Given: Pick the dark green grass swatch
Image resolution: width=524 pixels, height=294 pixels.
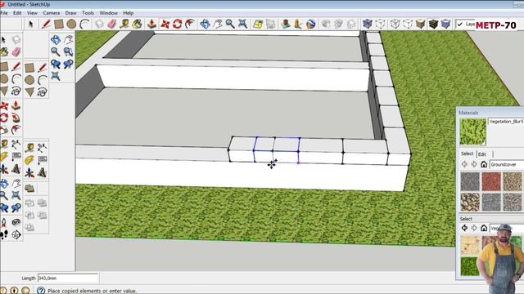Looking at the screenshot, I should [x=468, y=266].
